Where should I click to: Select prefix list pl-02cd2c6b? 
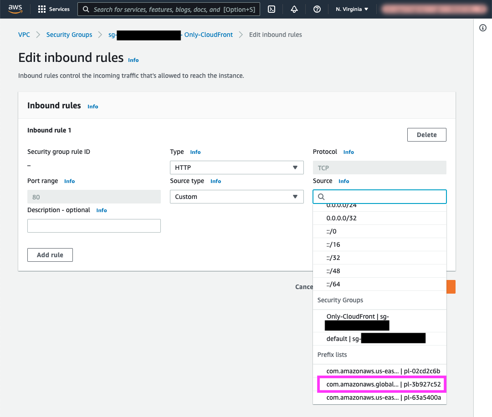coord(379,371)
